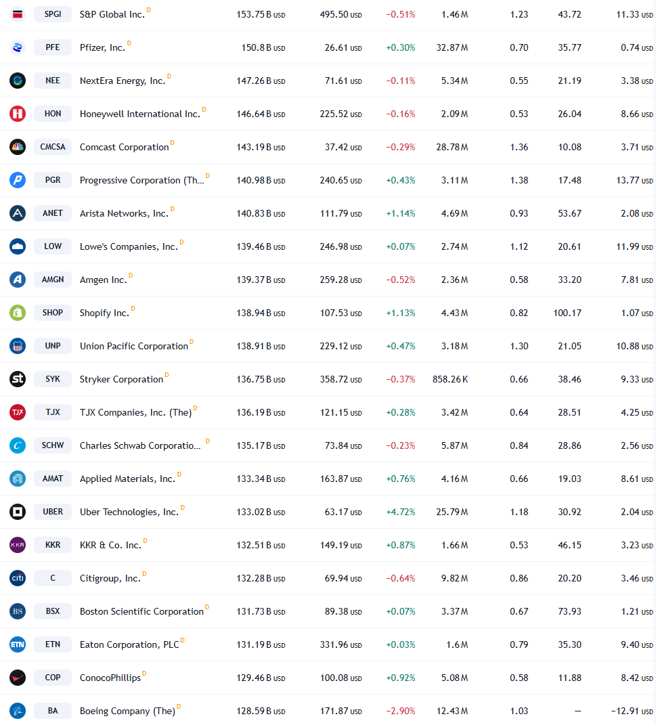The image size is (656, 725).
Task: Open the UBER ticker badge
Action: 53,512
